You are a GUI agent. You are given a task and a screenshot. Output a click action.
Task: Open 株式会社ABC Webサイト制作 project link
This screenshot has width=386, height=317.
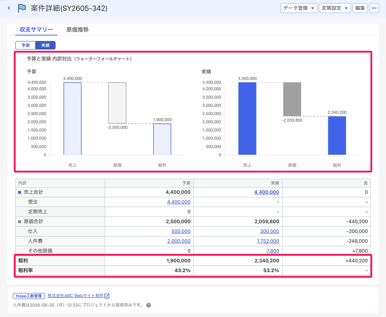coord(76,296)
